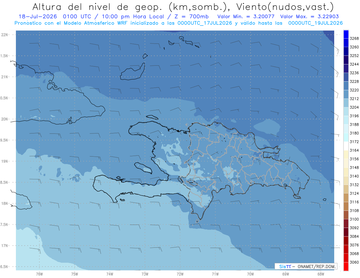The height and width of the screenshot is (278, 360).
Task: Click the 'SisPI - ONAMET/REP.DOM.' credit label
Action: coord(306,266)
